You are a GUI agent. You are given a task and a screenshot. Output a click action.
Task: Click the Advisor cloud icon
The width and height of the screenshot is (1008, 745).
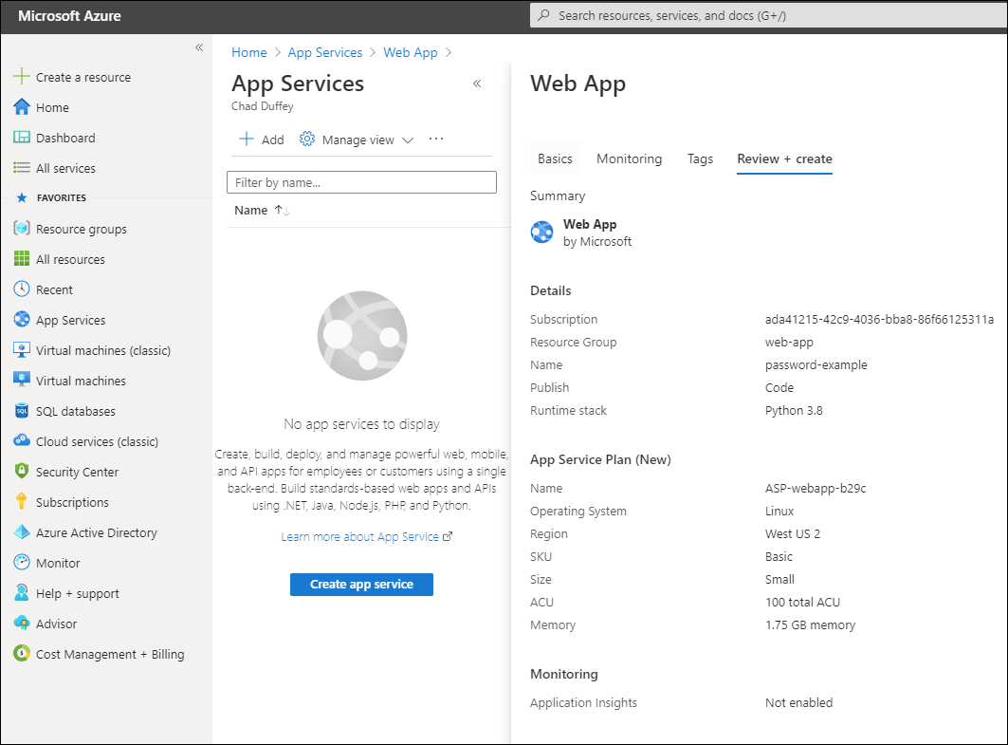21,623
